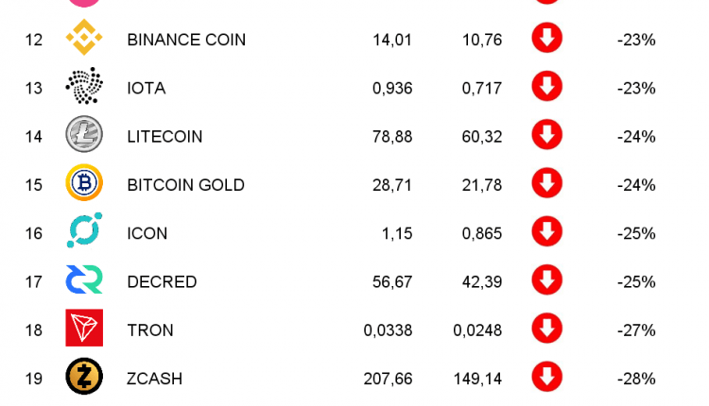
Task: Click the Binance Coin logo icon
Action: [x=84, y=39]
